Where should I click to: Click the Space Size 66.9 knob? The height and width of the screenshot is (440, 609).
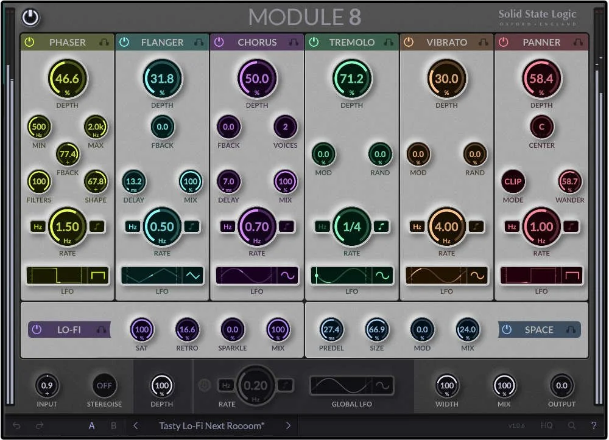click(377, 329)
